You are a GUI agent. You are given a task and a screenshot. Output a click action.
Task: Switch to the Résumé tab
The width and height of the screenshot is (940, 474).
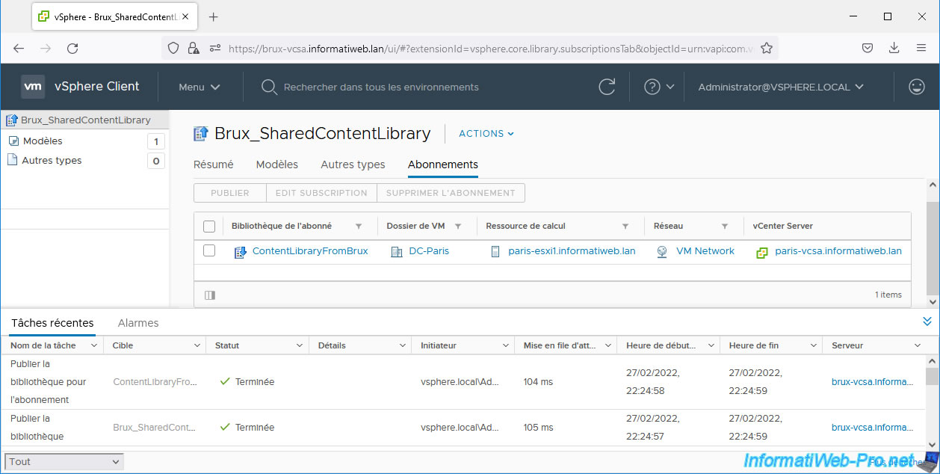[214, 164]
